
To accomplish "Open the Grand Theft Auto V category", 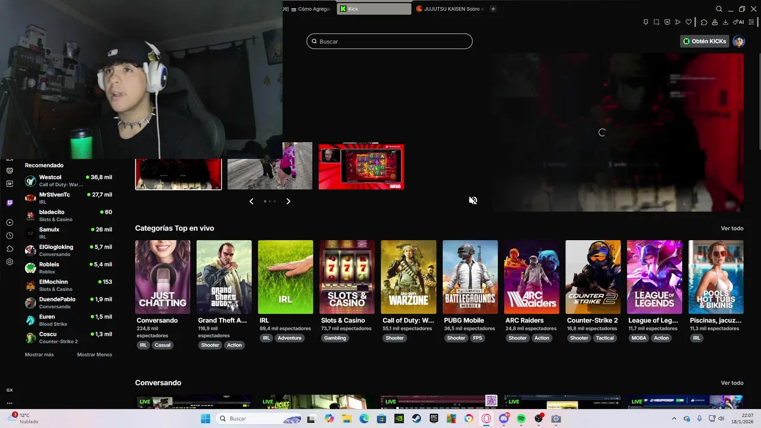I will click(224, 277).
